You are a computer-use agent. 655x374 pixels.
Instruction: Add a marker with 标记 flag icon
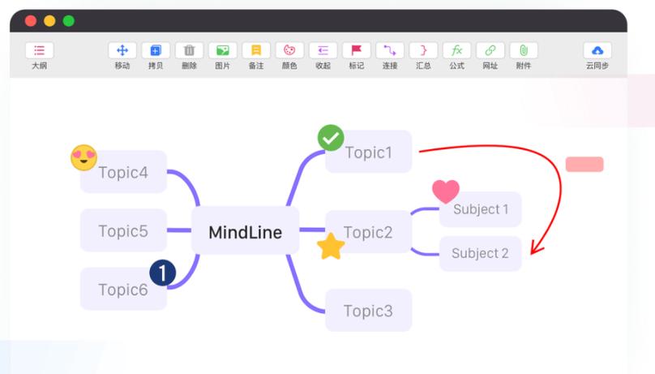click(x=357, y=50)
